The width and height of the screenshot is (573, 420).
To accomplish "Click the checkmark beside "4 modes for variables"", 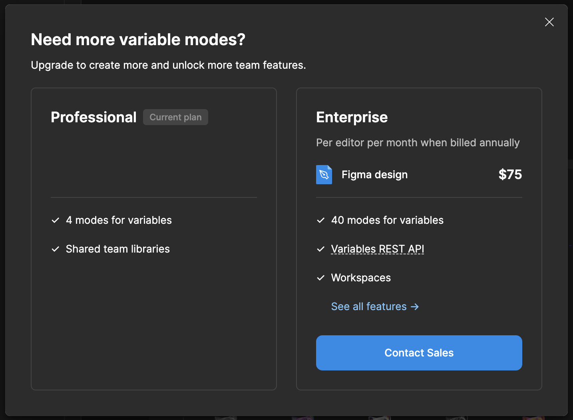I will point(55,220).
